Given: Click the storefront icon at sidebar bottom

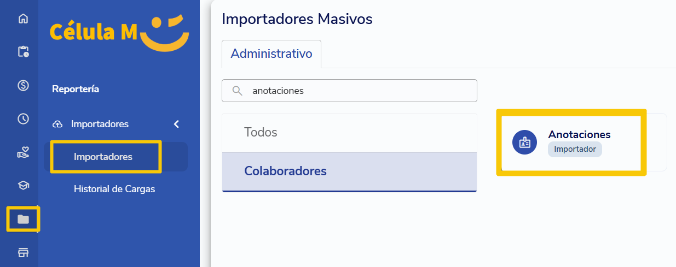Looking at the screenshot, I should click(23, 253).
